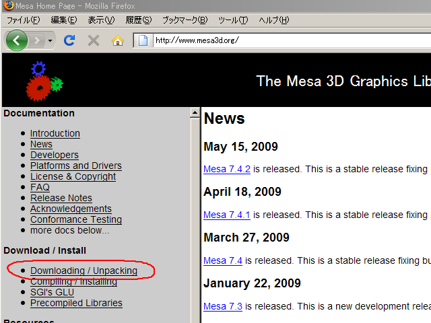The height and width of the screenshot is (323, 431).
Task: Click the Forward navigation arrow
Action: coord(37,41)
